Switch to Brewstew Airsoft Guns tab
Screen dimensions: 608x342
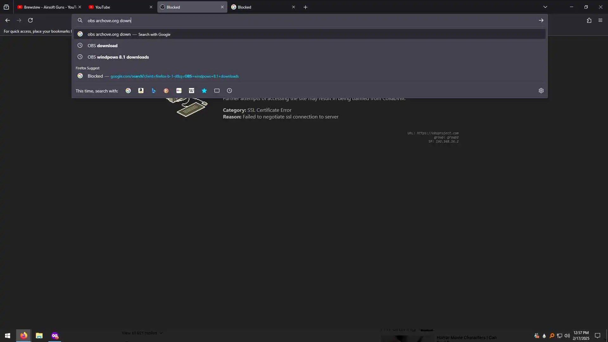click(x=47, y=7)
